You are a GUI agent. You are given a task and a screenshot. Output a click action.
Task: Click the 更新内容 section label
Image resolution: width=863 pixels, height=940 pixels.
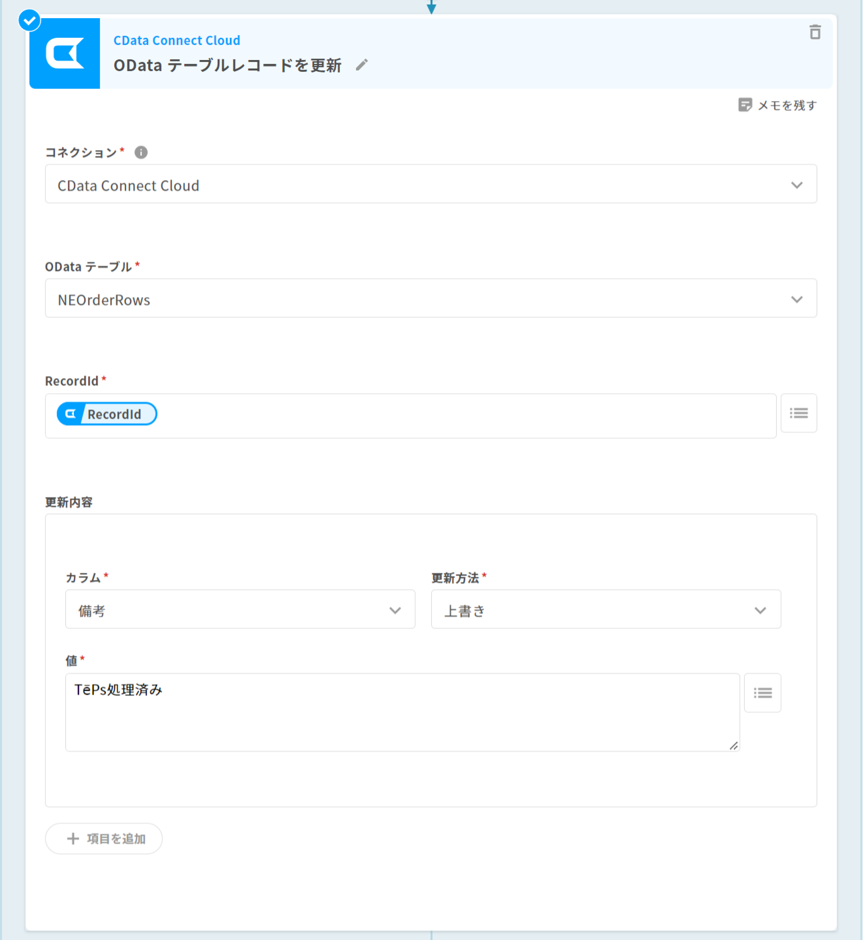click(x=69, y=502)
